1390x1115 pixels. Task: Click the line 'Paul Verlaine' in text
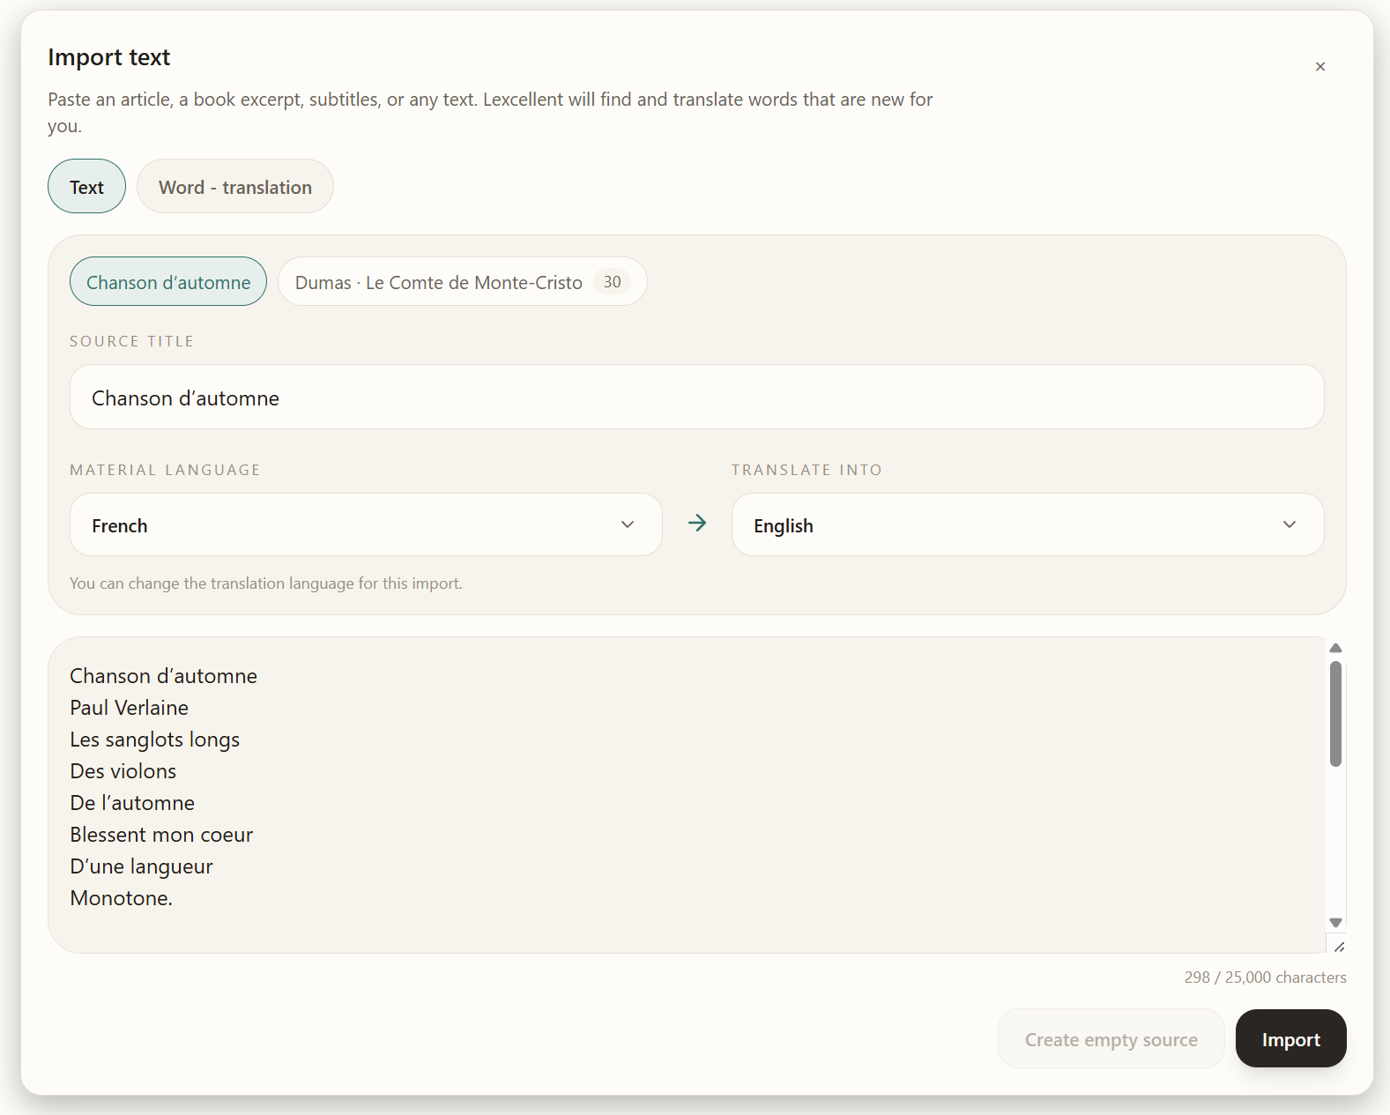pyautogui.click(x=129, y=708)
